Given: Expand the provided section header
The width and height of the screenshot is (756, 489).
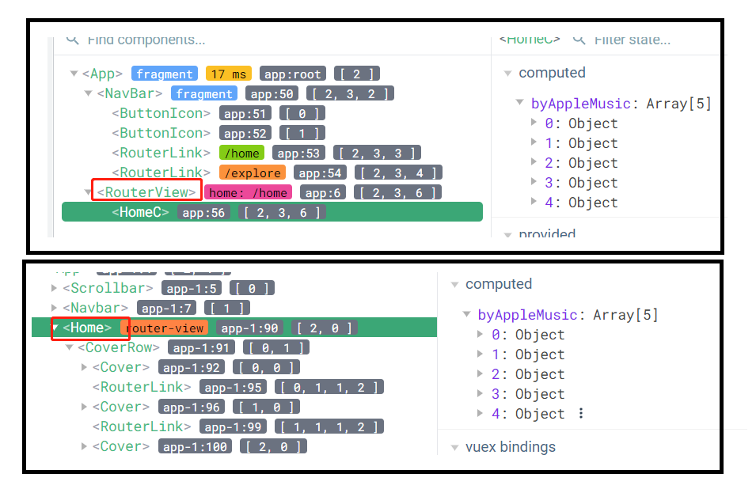Looking at the screenshot, I should coord(508,234).
